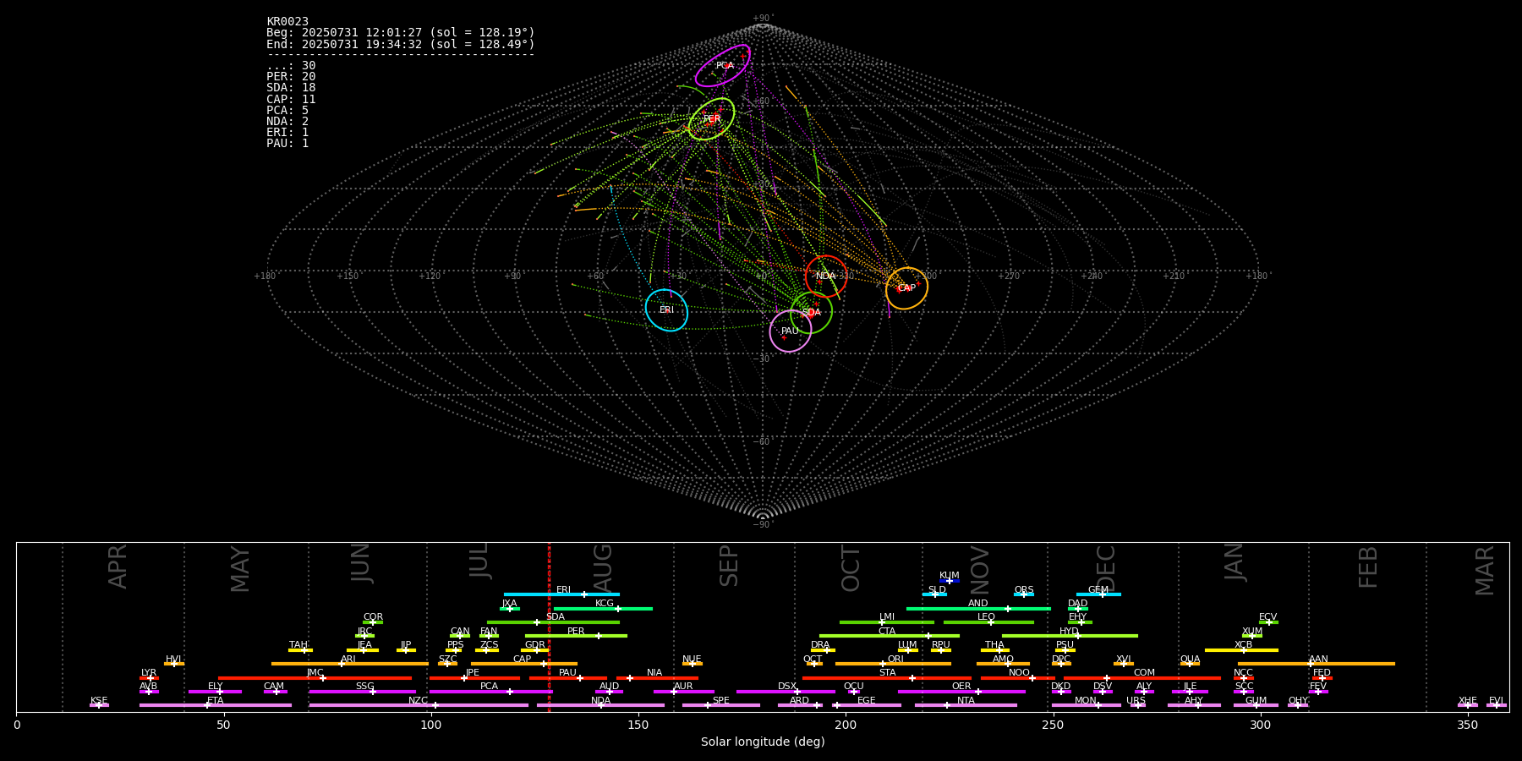Click the 'PER: 20' legend count
Screen dimensions: 1522x761
(x=291, y=77)
